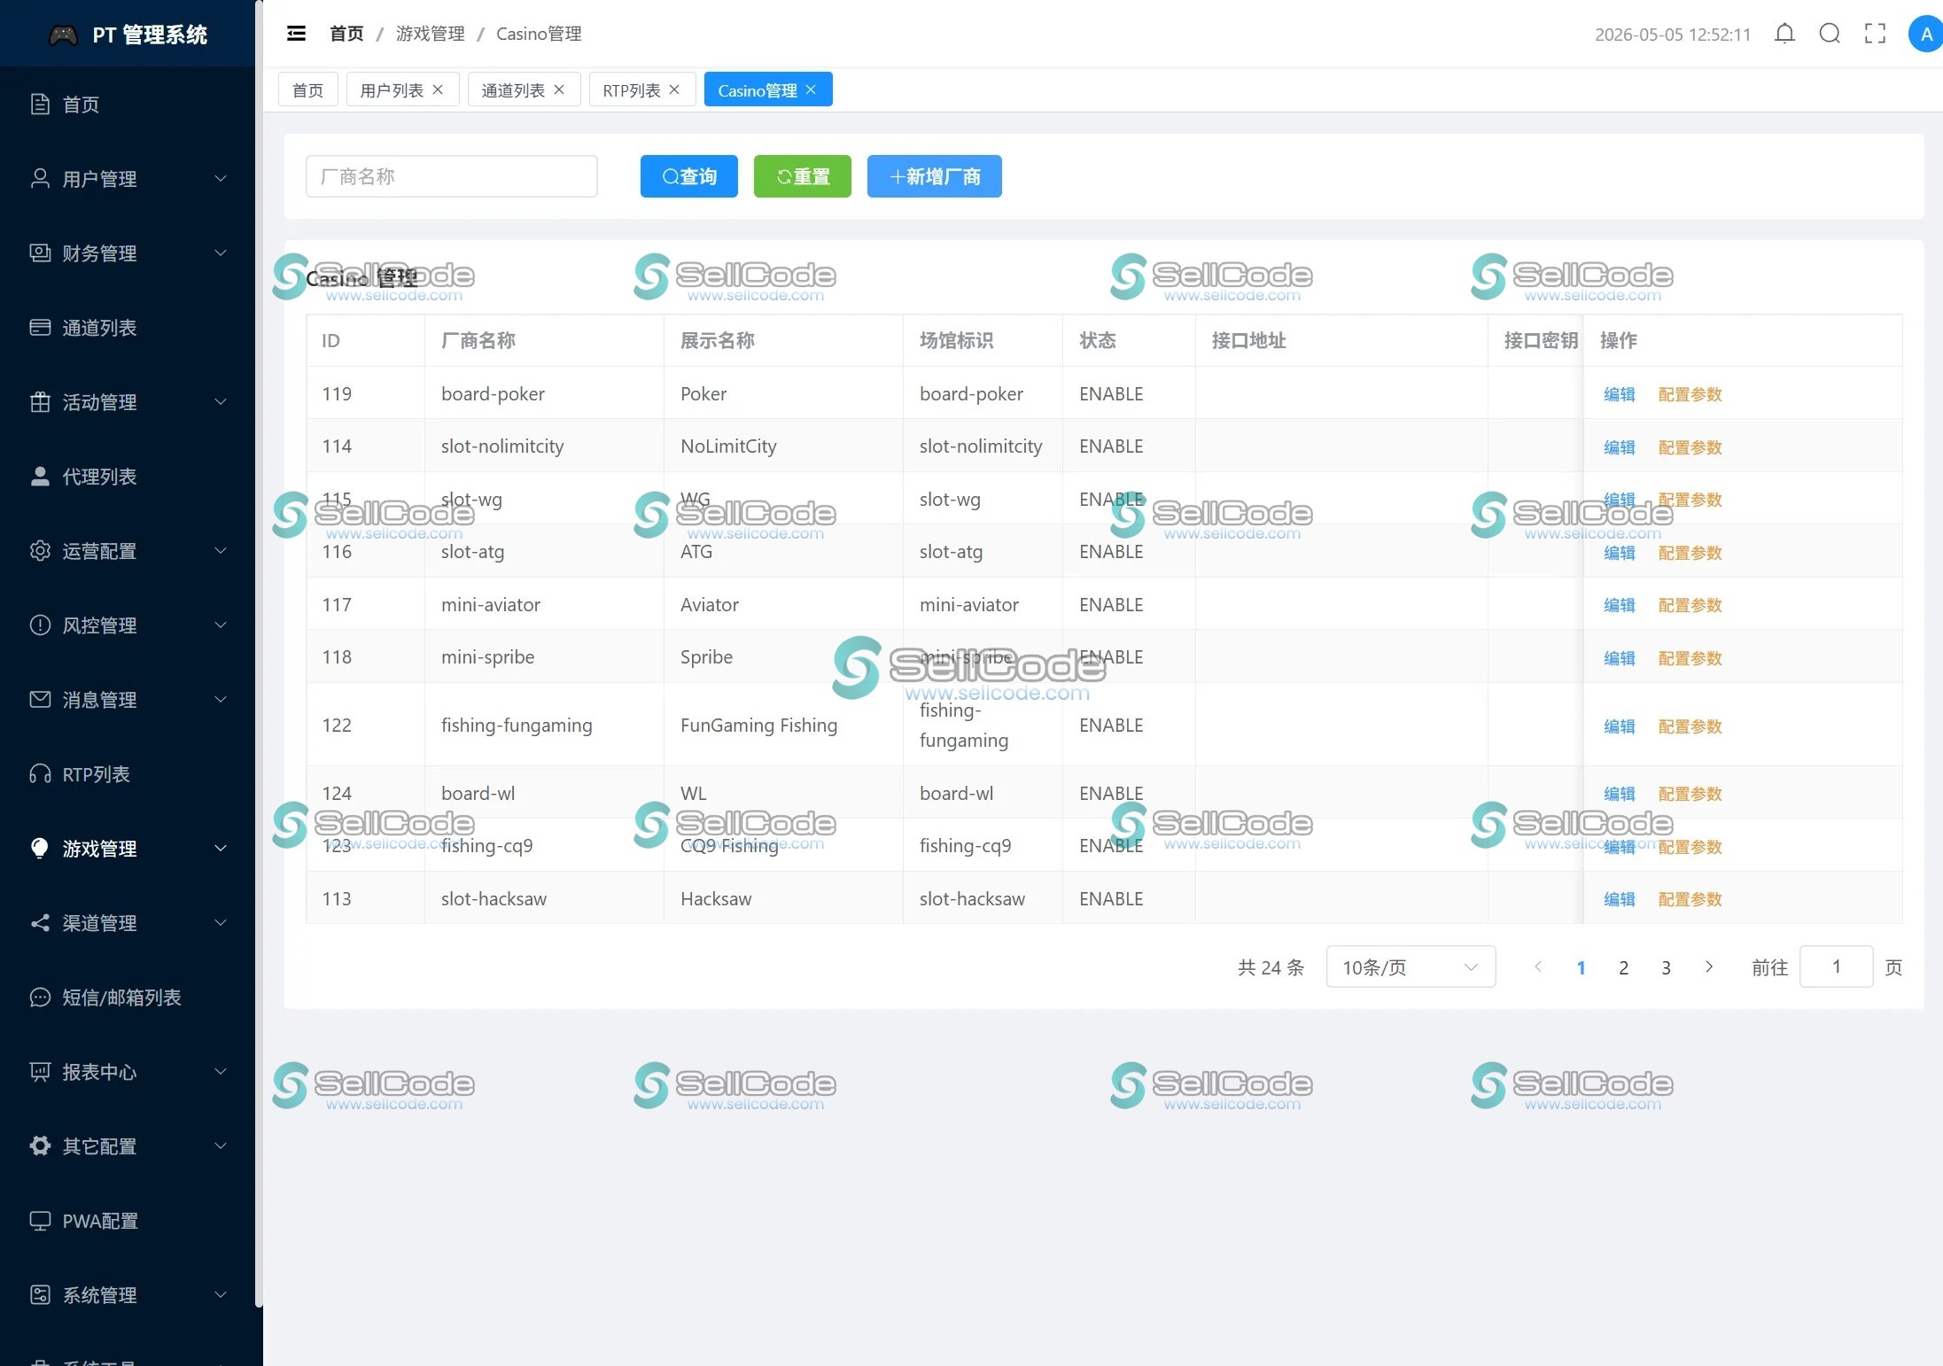Image resolution: width=1943 pixels, height=1366 pixels.
Task: Open notifications bell icon
Action: point(1784,34)
